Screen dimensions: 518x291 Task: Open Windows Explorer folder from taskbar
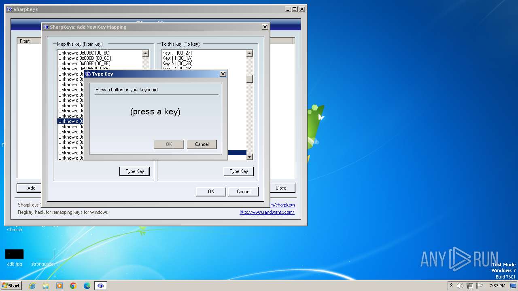pos(46,286)
